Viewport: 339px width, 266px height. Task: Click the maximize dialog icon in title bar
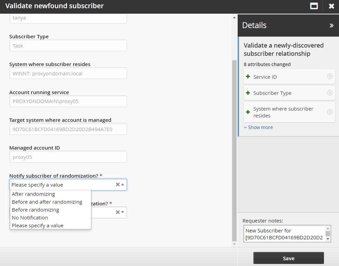pyautogui.click(x=314, y=6)
